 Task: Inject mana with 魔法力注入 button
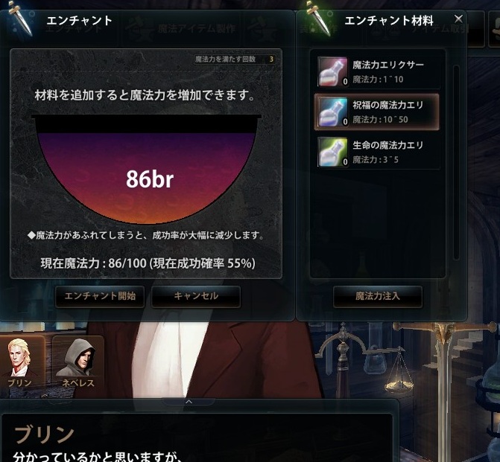tap(378, 296)
